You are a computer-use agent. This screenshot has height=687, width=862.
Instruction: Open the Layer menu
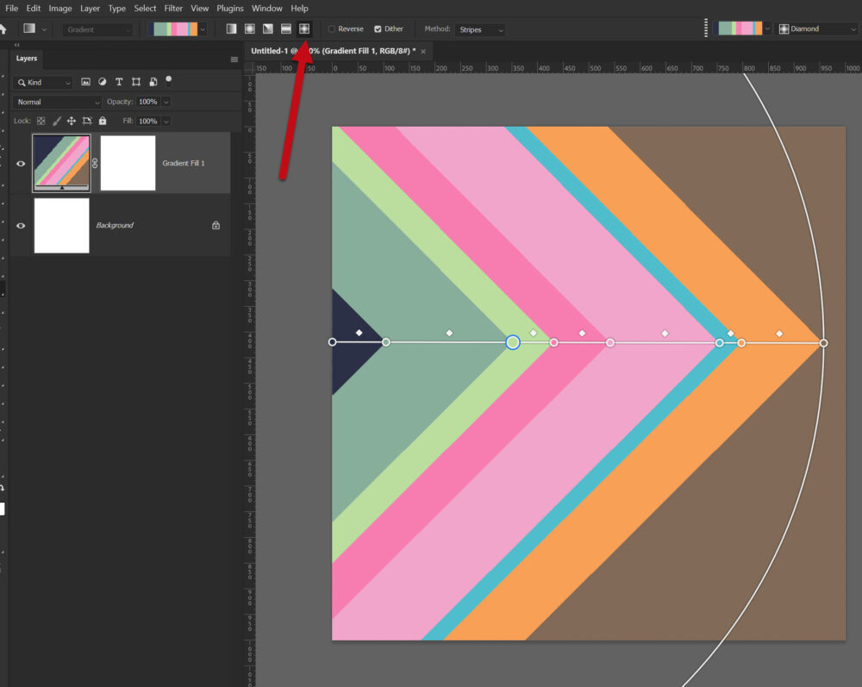[90, 9]
